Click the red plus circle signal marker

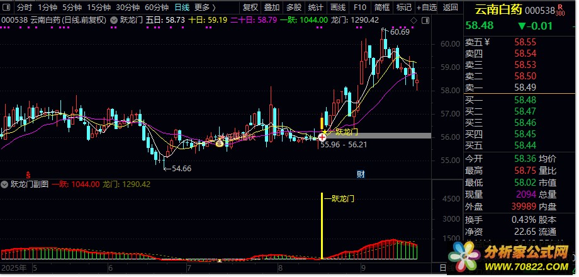coord(322,137)
